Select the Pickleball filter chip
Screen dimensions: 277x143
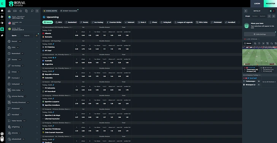point(217,22)
